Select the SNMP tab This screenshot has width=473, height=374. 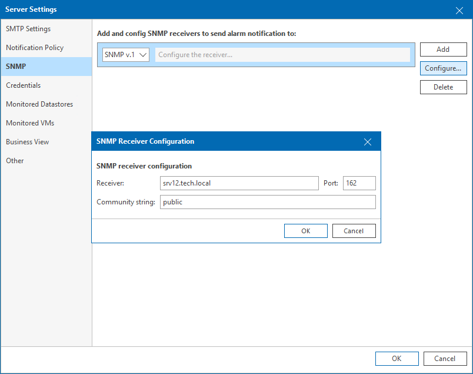16,67
